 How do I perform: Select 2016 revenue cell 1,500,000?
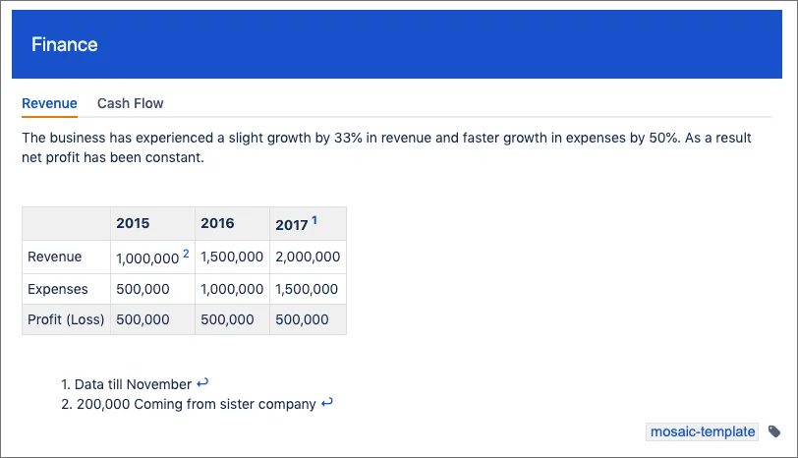click(x=232, y=257)
